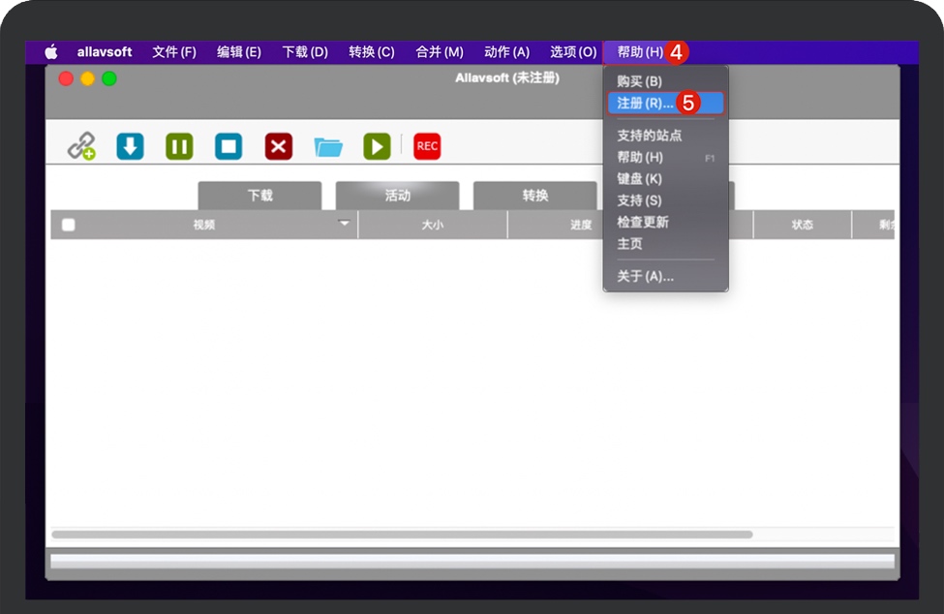Start recording with the REC icon
The width and height of the screenshot is (944, 614).
427,146
